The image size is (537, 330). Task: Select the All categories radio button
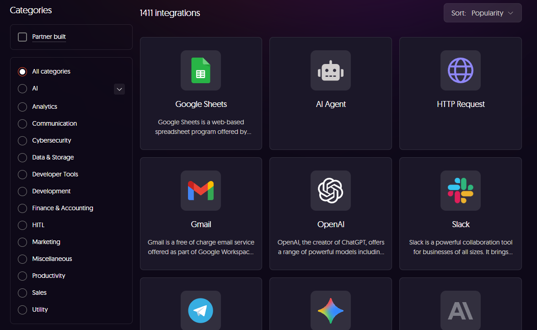(x=22, y=72)
